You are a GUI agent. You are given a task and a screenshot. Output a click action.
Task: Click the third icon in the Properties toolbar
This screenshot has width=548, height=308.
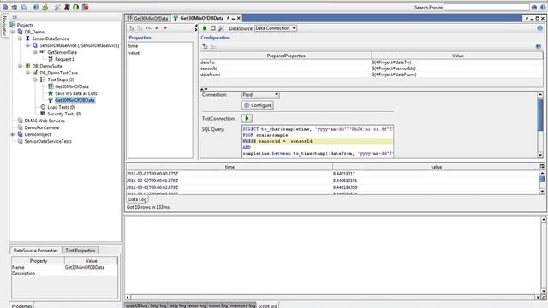pyautogui.click(x=148, y=28)
